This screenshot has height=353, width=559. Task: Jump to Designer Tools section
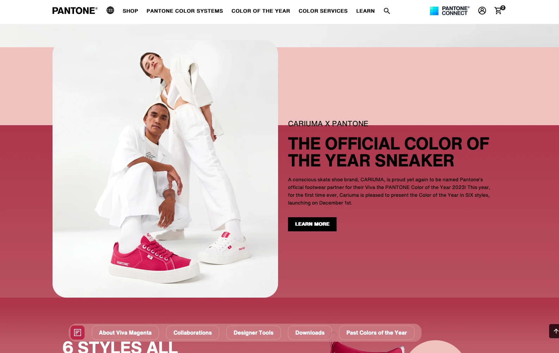pyautogui.click(x=253, y=333)
